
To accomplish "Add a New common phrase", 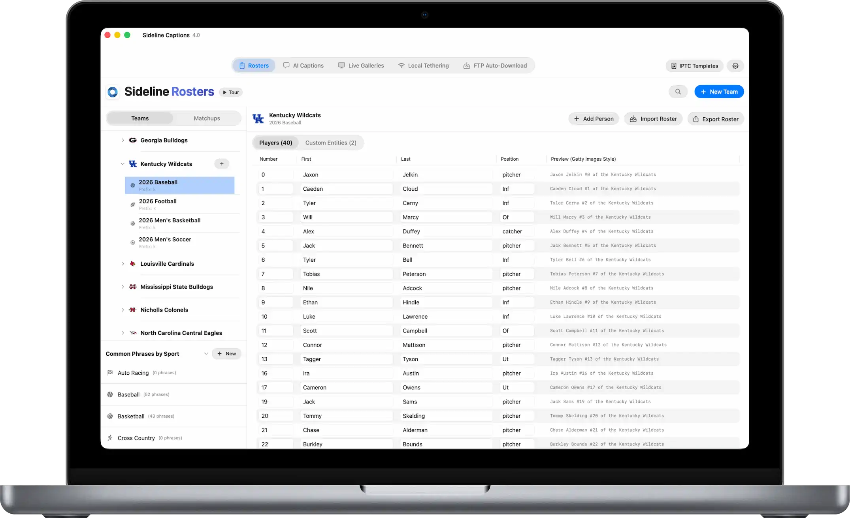I will (x=226, y=354).
